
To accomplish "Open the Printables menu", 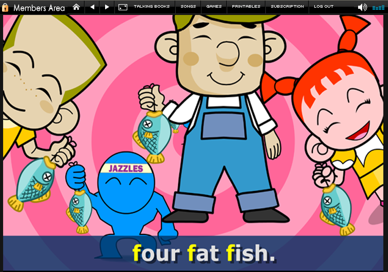I will [x=246, y=6].
